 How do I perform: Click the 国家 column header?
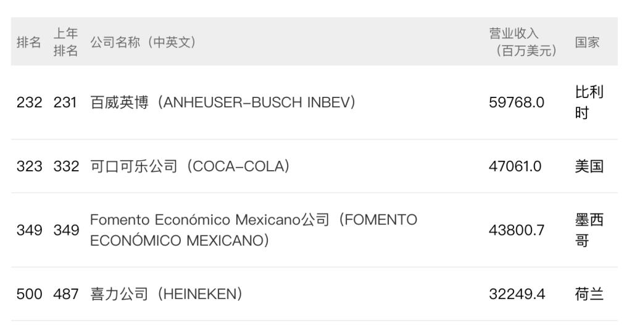coord(588,42)
